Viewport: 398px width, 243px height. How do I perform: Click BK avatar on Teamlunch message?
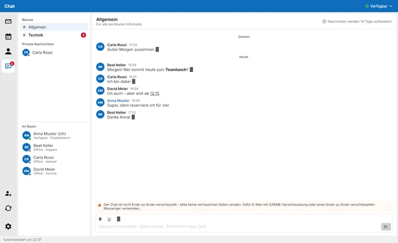[100, 67]
